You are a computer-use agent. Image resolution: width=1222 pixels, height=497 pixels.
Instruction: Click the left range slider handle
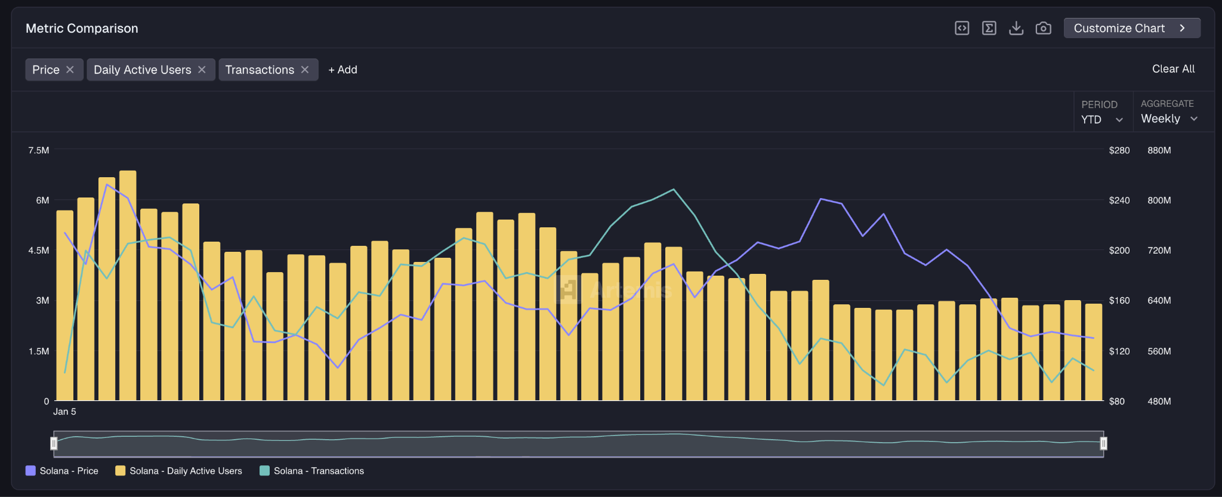point(54,443)
